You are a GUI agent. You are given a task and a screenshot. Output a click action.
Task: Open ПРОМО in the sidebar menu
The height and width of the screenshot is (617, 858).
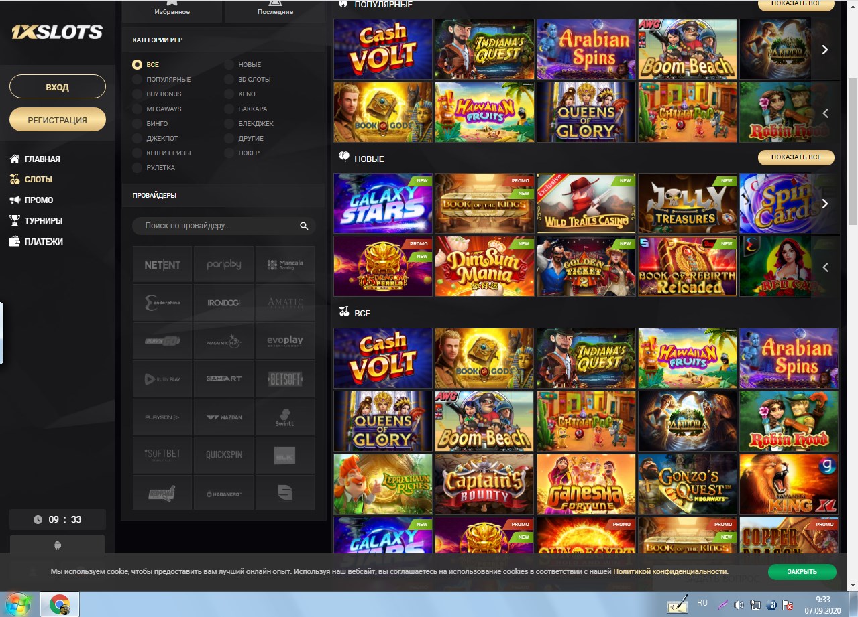pos(32,200)
